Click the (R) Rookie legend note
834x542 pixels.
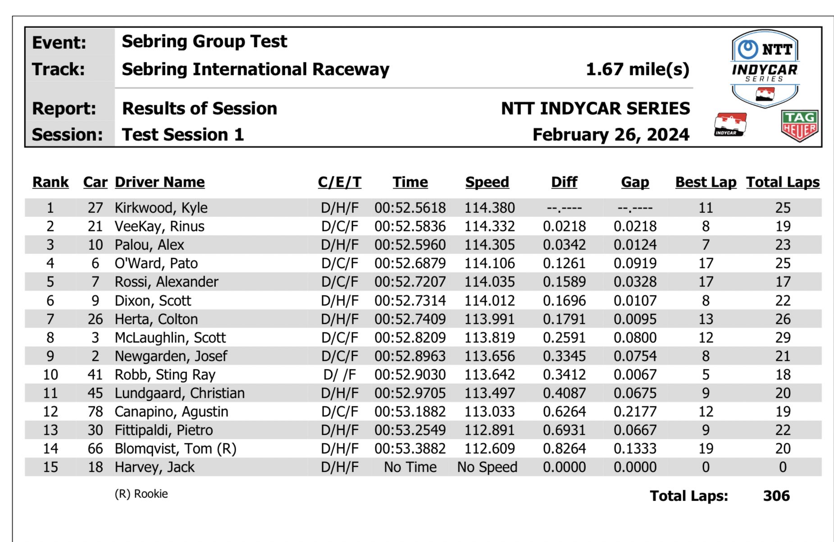[141, 494]
